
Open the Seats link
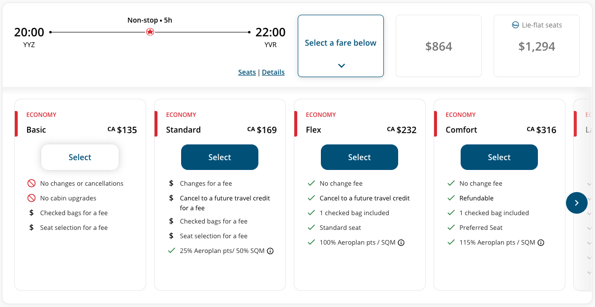point(247,72)
